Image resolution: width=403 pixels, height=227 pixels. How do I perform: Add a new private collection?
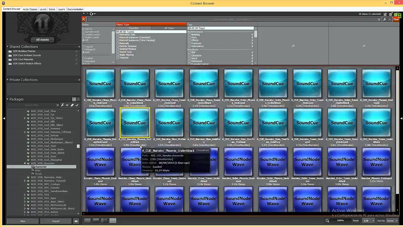pyautogui.click(x=79, y=80)
